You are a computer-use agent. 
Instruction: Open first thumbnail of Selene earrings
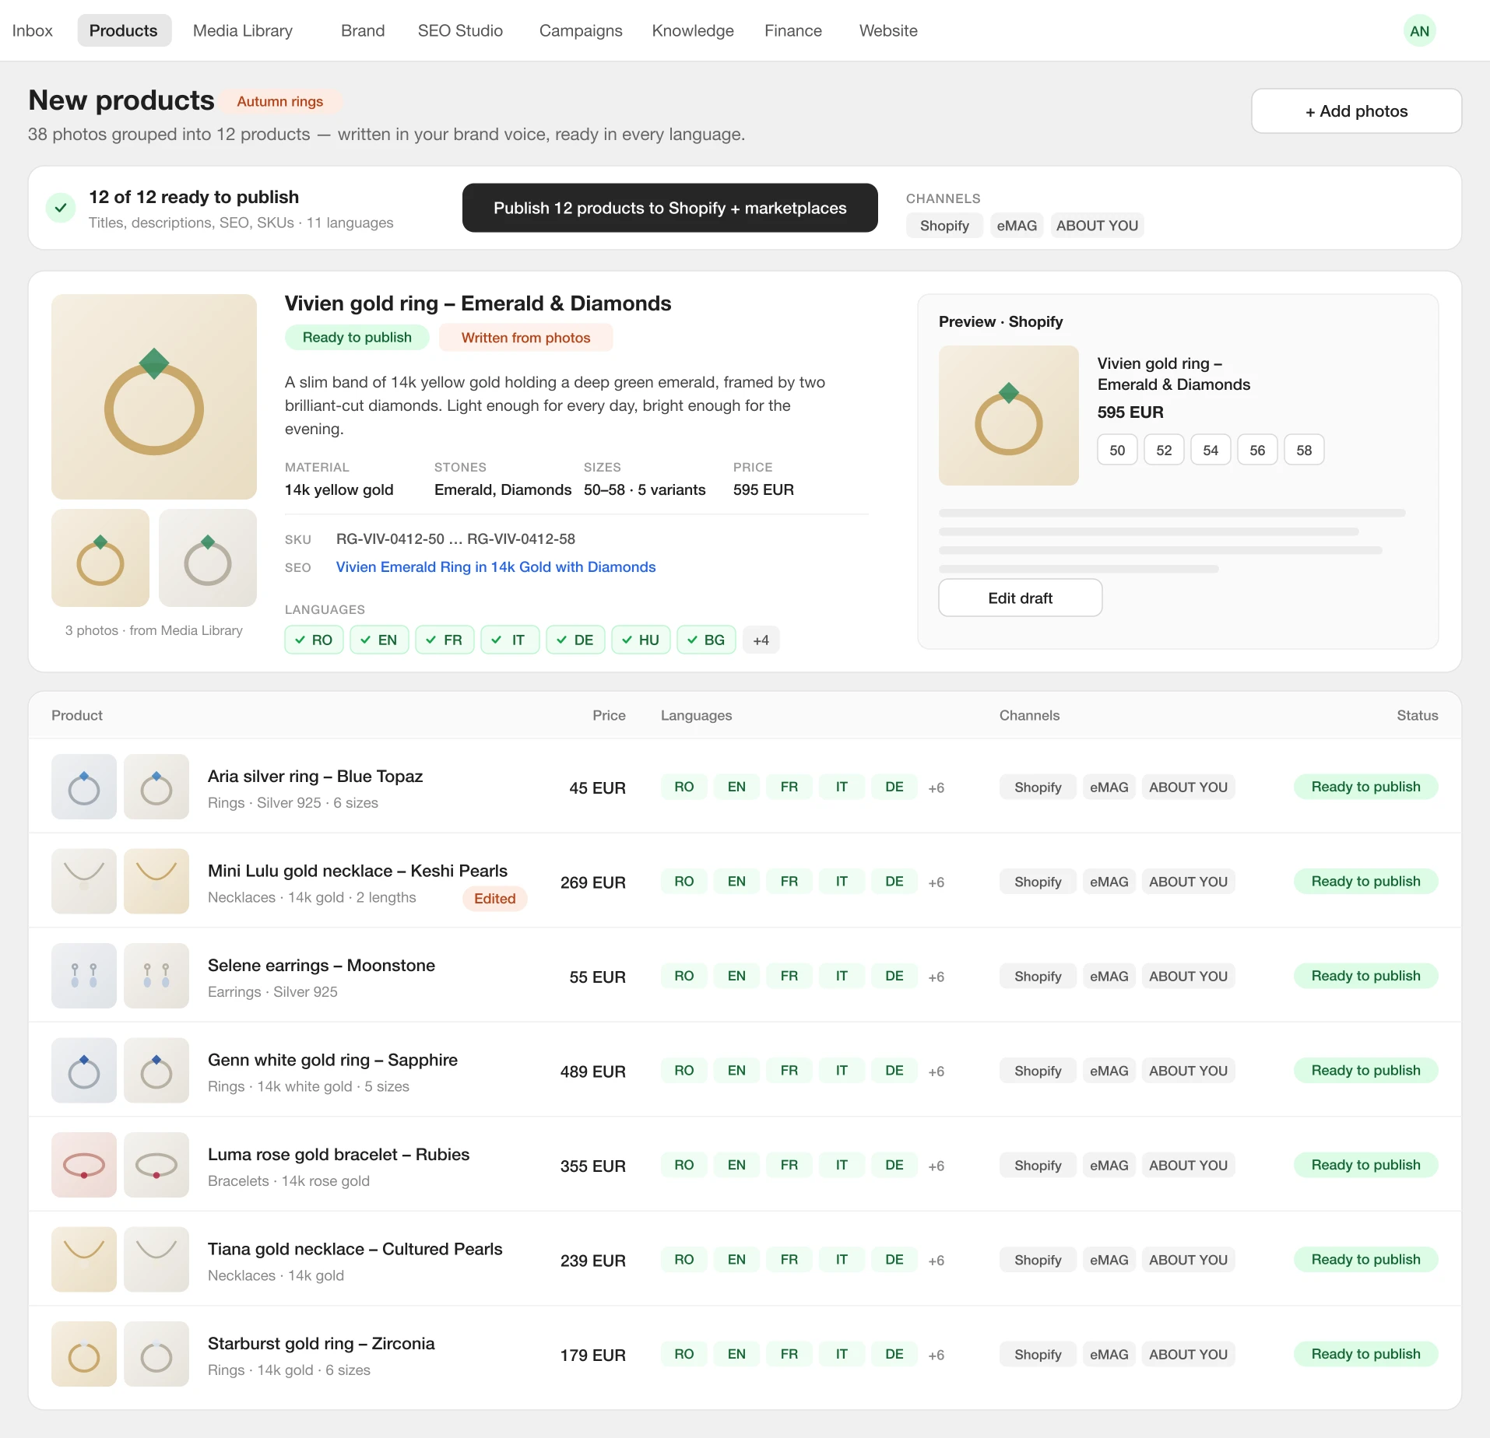click(x=84, y=976)
